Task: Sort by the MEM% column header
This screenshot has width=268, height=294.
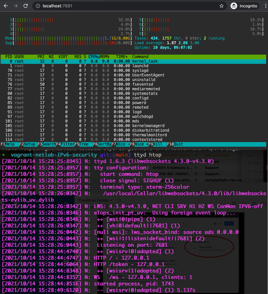Action: pyautogui.click(x=104, y=56)
